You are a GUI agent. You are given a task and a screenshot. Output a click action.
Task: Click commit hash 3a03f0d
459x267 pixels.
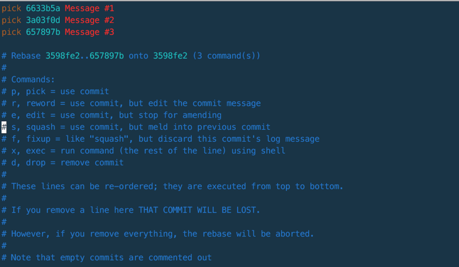point(43,20)
